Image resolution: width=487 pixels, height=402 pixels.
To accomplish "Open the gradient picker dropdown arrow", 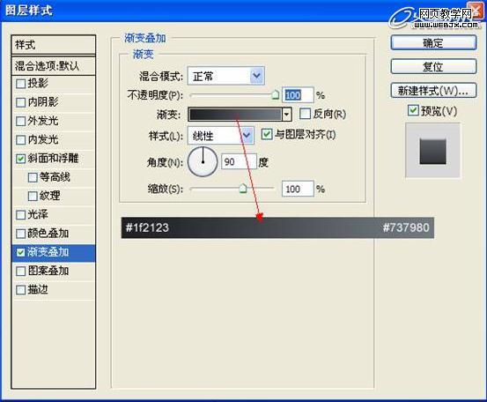I will click(x=287, y=115).
